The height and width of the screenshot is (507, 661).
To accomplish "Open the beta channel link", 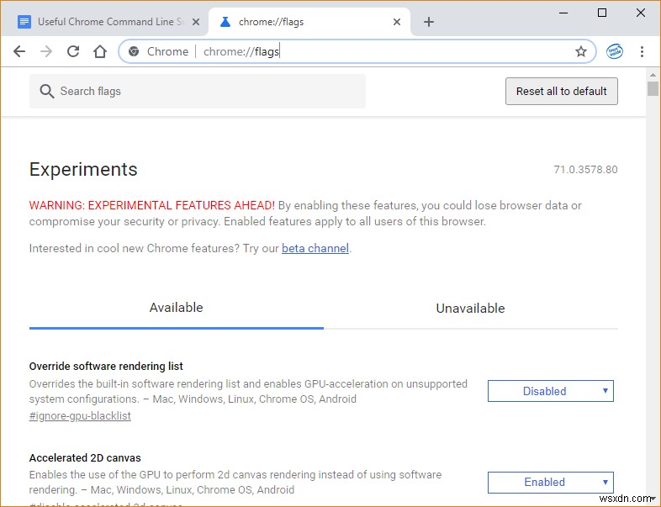I will [x=315, y=248].
